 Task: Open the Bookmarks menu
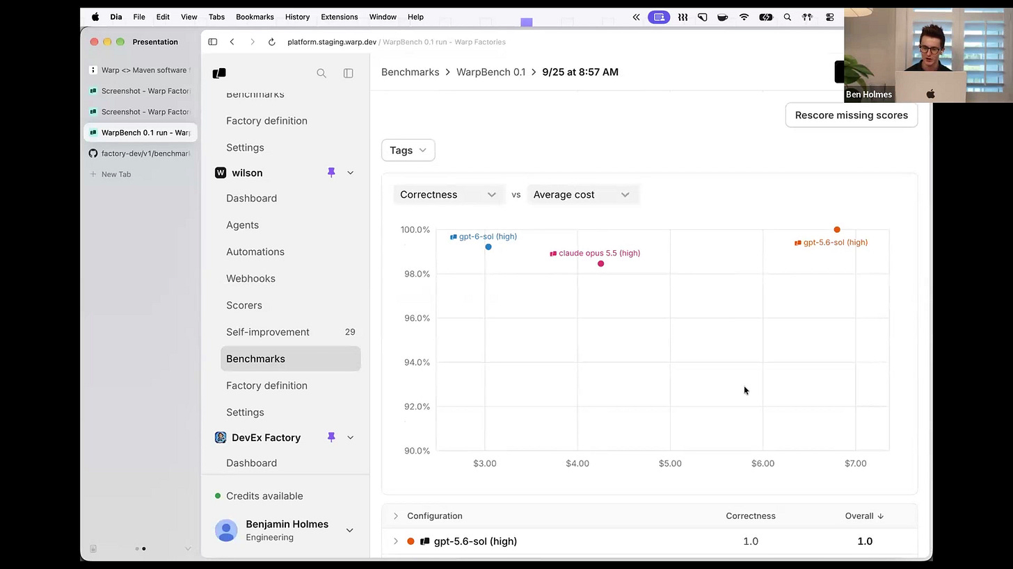click(255, 17)
